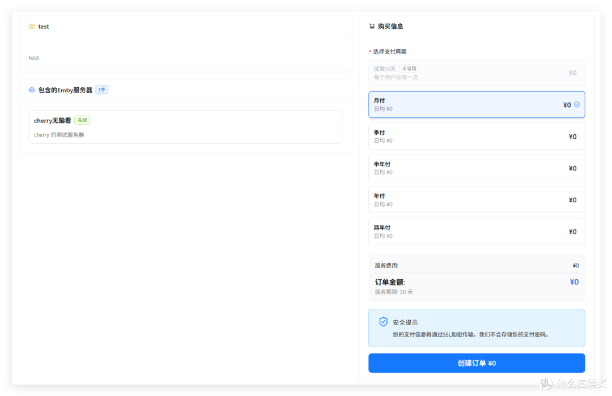Open the cherry无脑看 server card
This screenshot has width=612, height=396.
185,127
